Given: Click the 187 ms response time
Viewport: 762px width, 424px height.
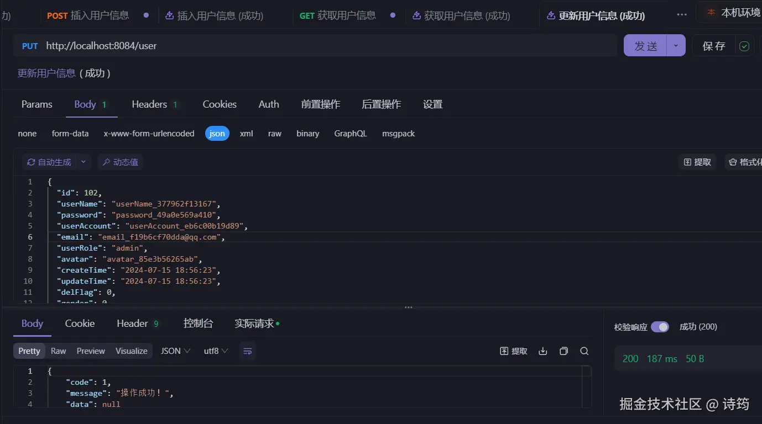Looking at the screenshot, I should pyautogui.click(x=662, y=359).
